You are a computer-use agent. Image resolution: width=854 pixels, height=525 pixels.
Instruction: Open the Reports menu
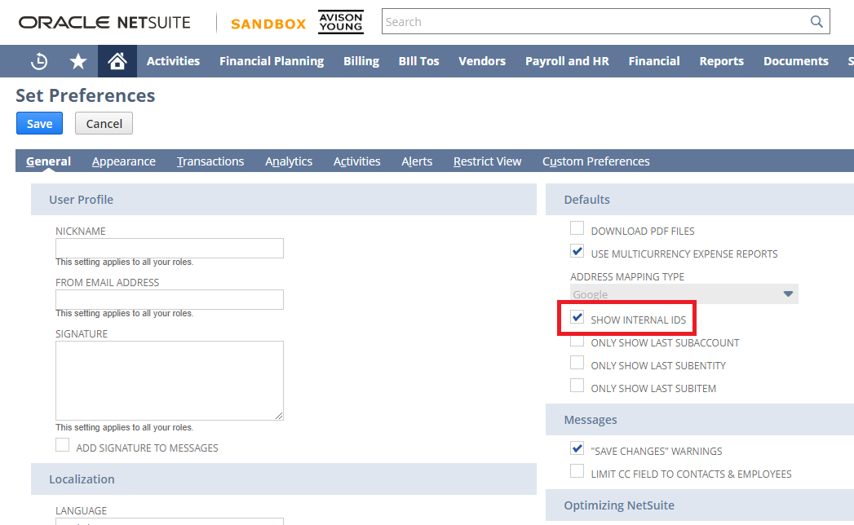coord(722,61)
